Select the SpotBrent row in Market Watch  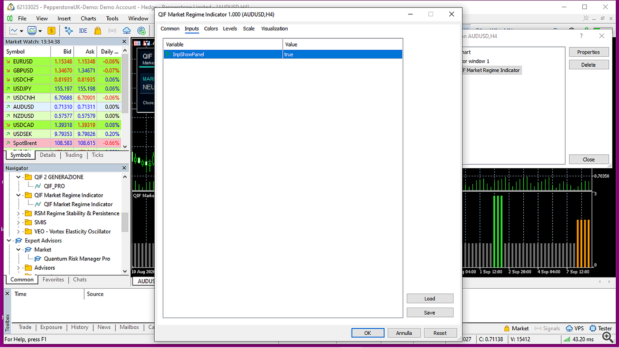(63, 143)
